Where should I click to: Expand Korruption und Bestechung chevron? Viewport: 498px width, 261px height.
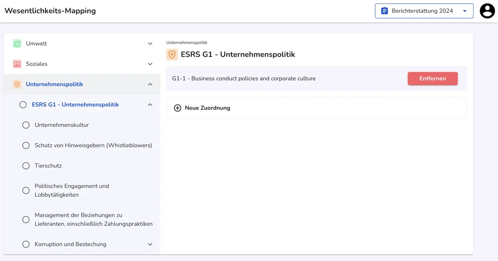[x=150, y=244]
